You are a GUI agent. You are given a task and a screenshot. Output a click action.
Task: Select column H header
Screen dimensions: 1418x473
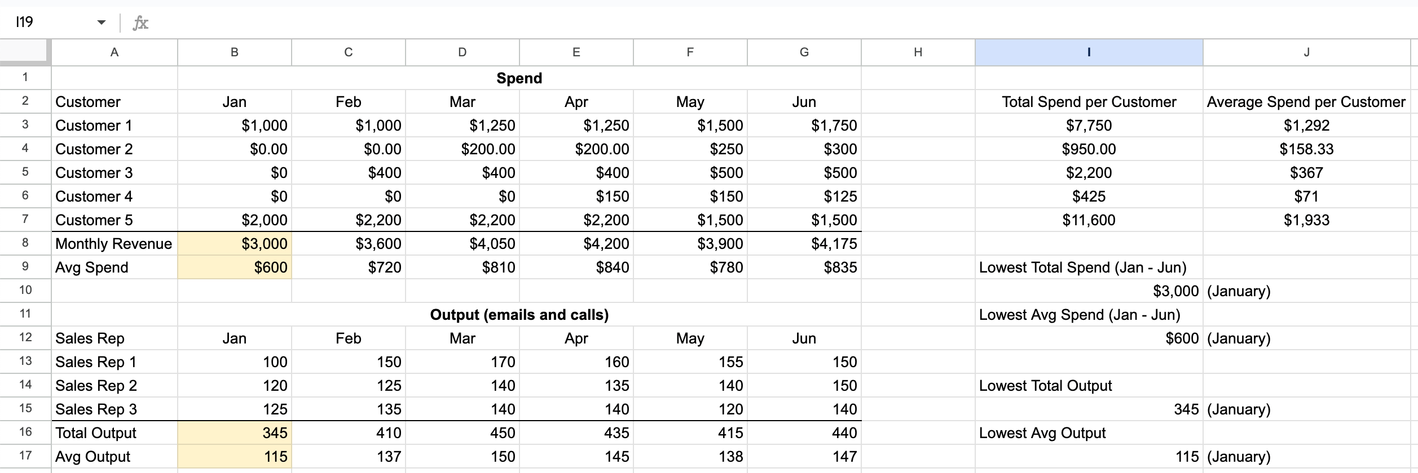[918, 52]
